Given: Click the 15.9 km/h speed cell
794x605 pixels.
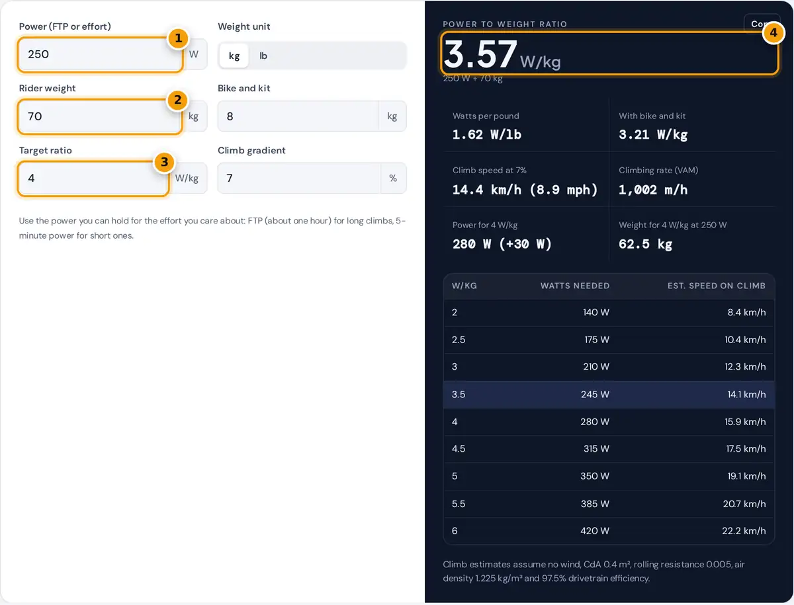Looking at the screenshot, I should click(x=745, y=421).
